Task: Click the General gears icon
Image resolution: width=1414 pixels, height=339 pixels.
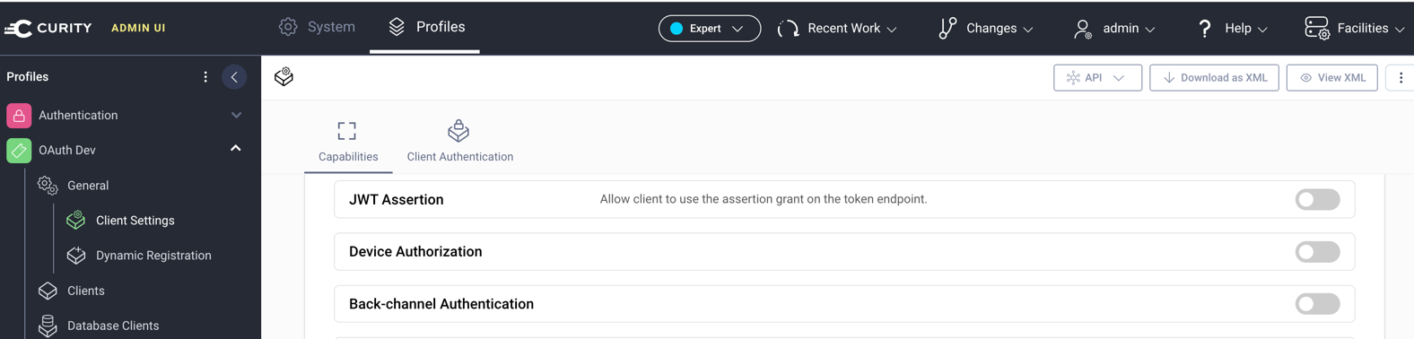Action: (48, 186)
